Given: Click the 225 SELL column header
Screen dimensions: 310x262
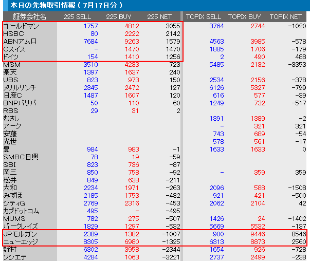Looking at the screenshot, I should coord(77,17).
